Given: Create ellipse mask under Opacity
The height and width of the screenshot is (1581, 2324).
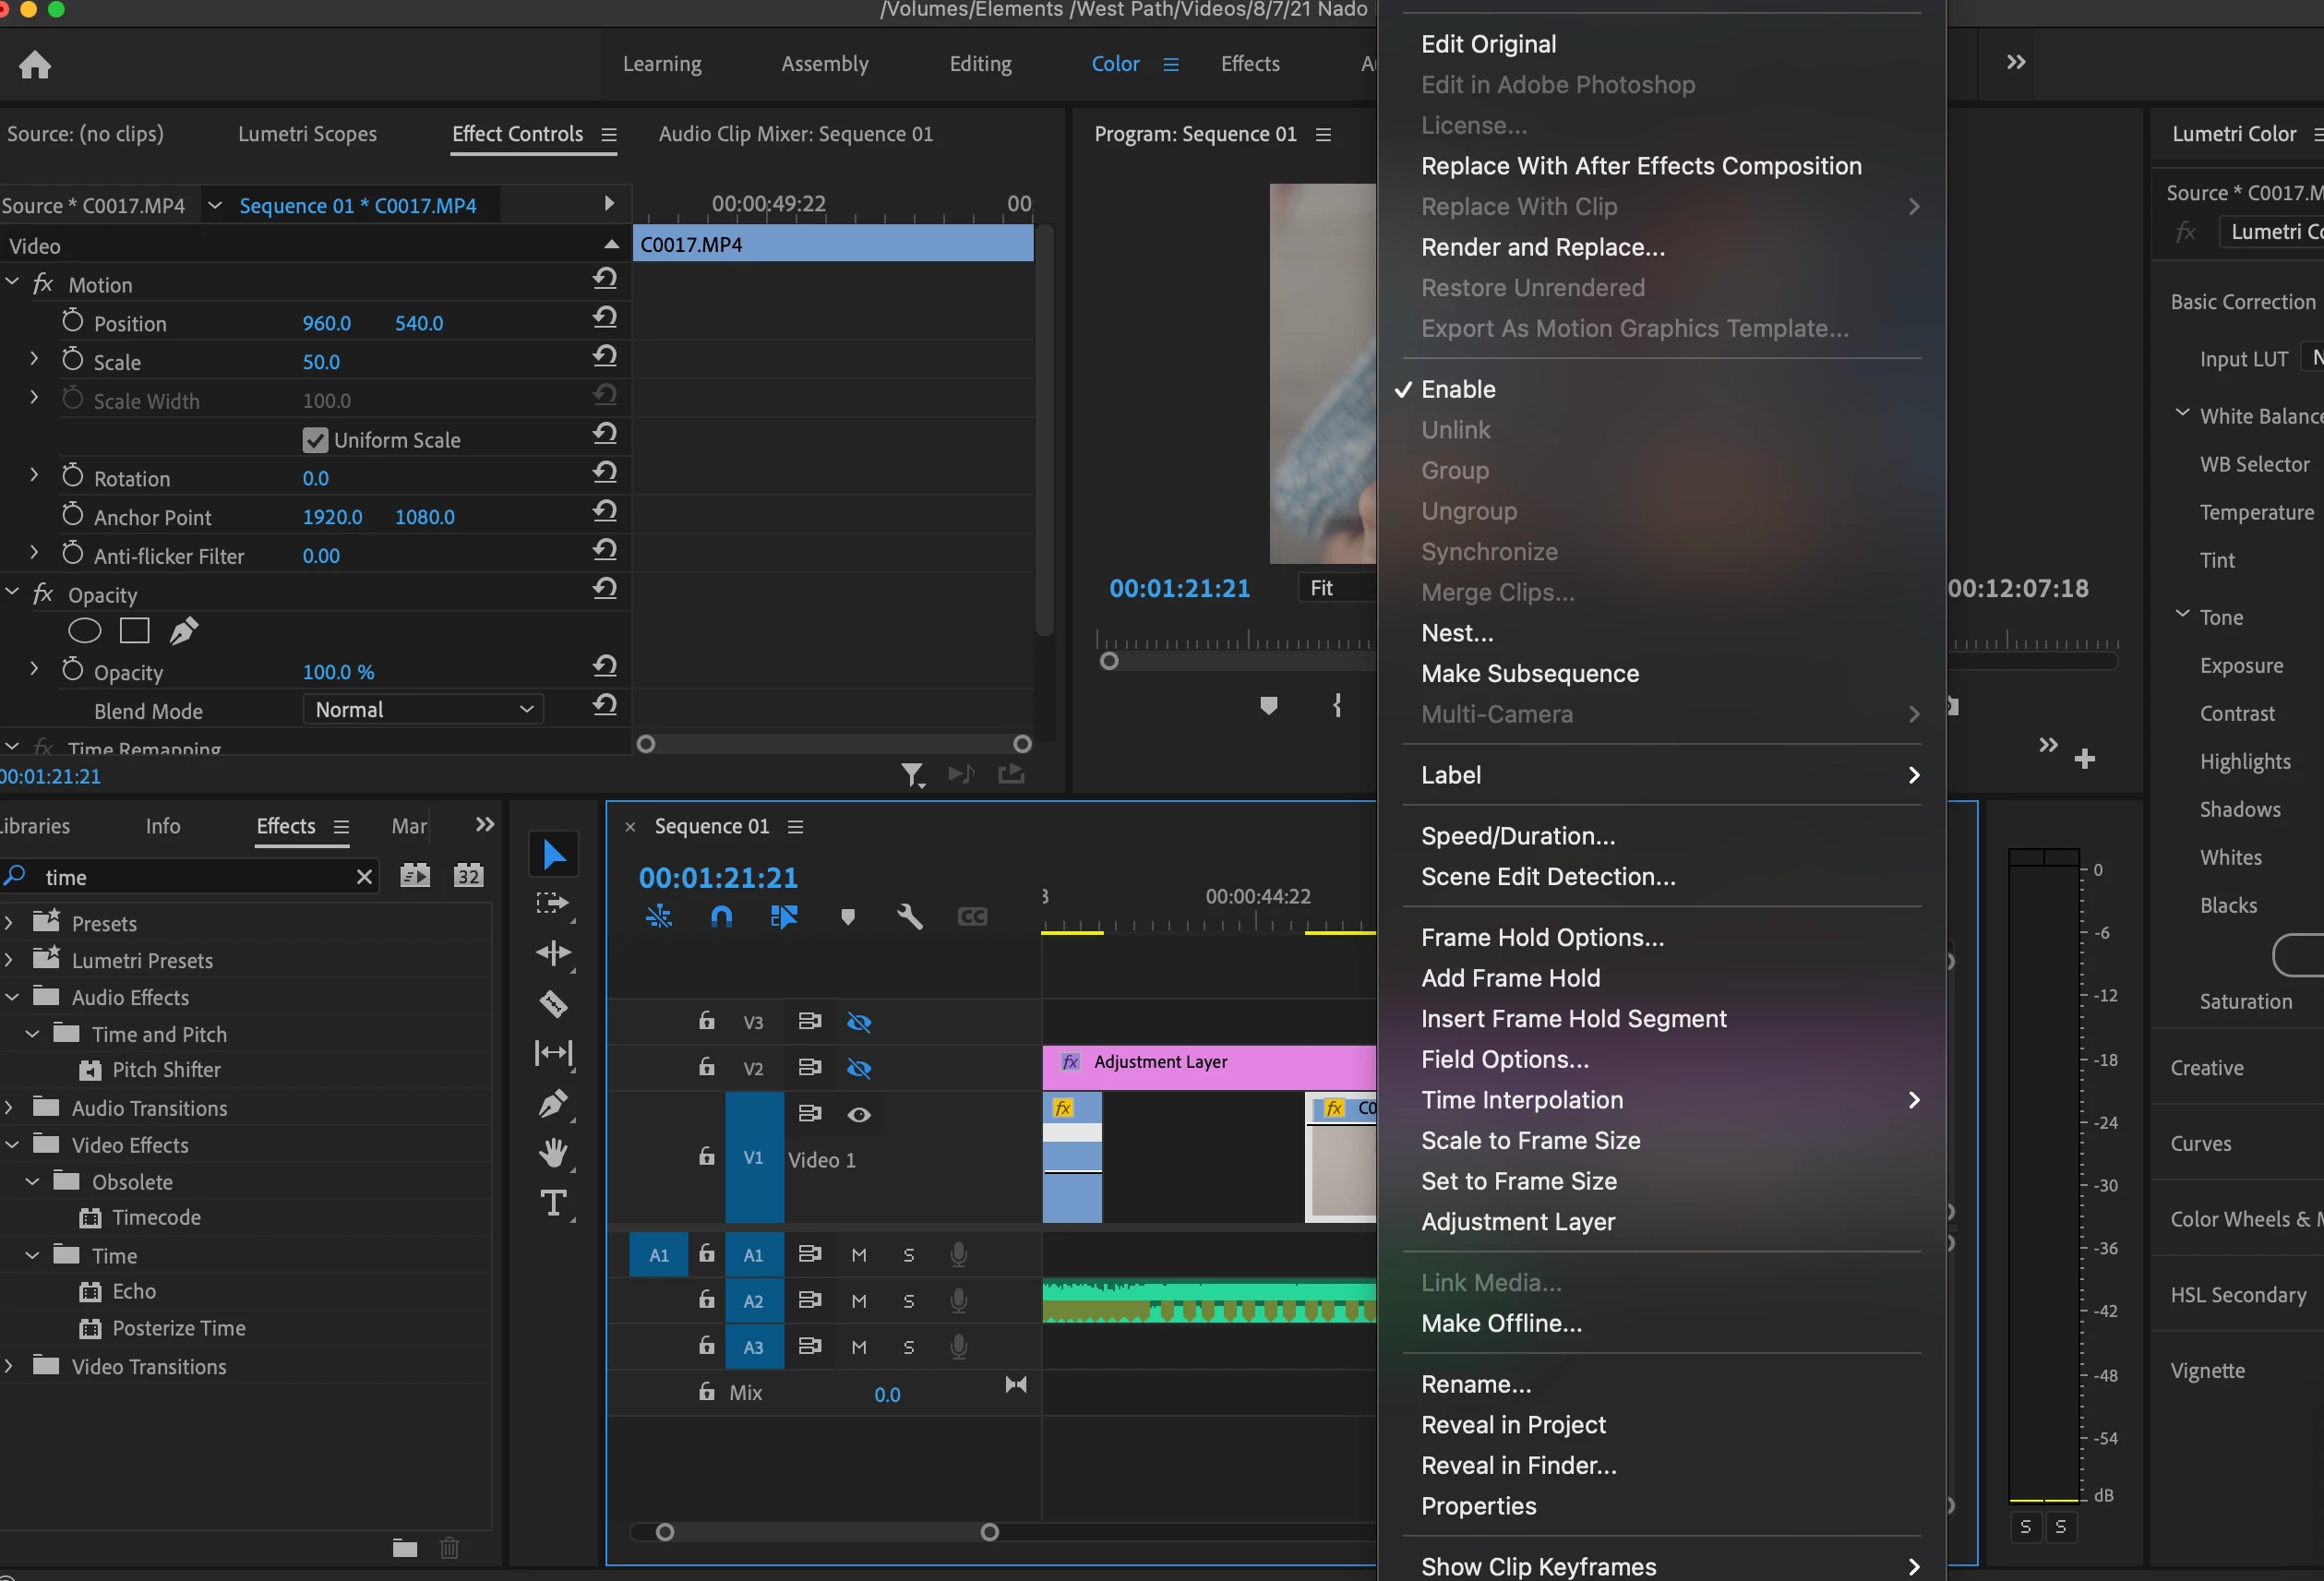Looking at the screenshot, I should (84, 631).
